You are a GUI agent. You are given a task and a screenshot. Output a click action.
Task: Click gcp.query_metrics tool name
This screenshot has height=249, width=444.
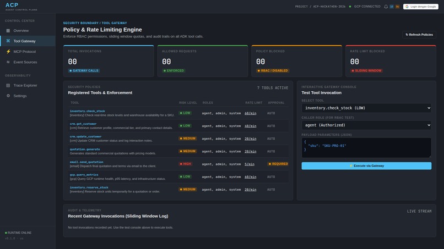point(84,175)
